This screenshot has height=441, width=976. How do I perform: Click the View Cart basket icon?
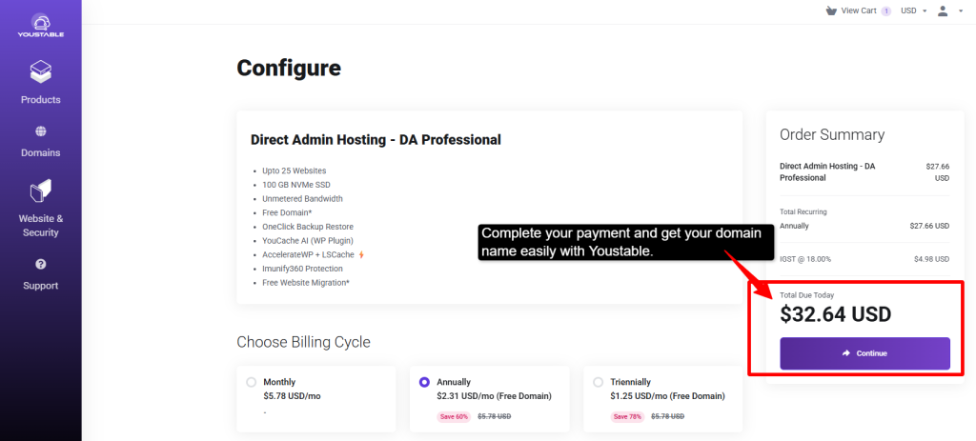831,10
